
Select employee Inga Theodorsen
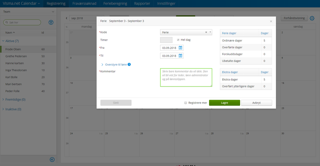(28, 70)
